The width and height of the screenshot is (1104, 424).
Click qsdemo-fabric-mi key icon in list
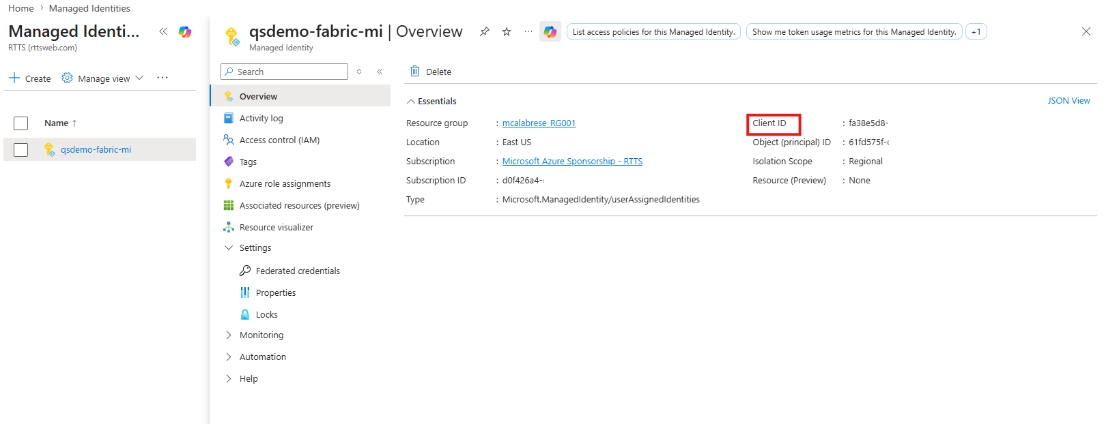[x=49, y=149]
